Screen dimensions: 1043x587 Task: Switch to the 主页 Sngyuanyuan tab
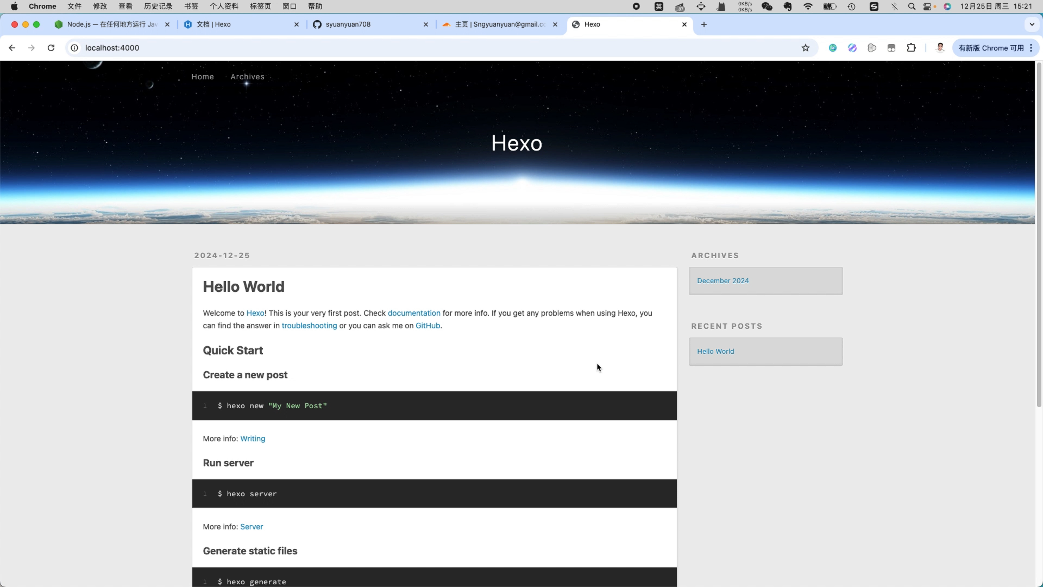click(x=500, y=24)
